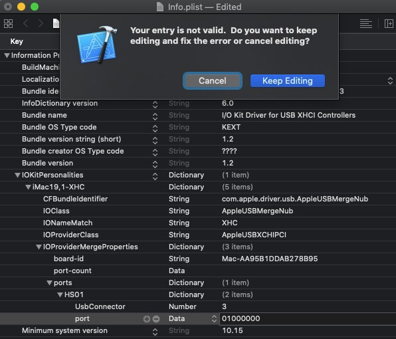Open key stepper for Bundle version
Viewport: 396px width, 339px height.
click(155, 164)
